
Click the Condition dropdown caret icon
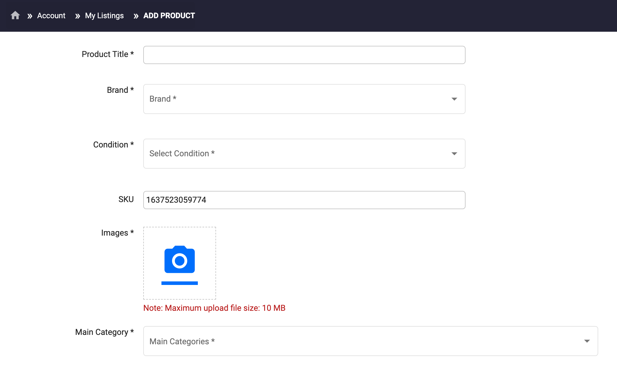(x=454, y=154)
